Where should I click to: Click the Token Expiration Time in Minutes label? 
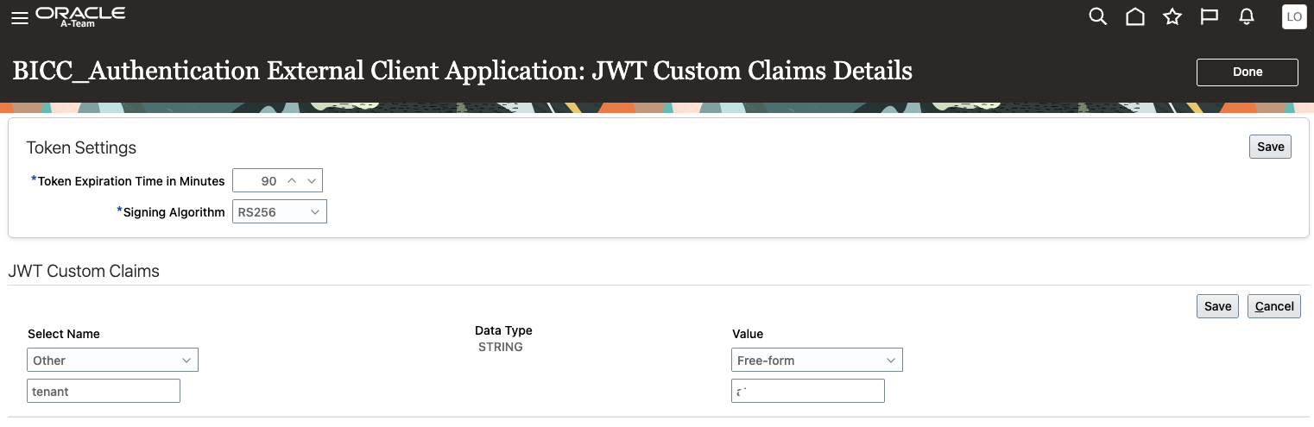coord(131,181)
